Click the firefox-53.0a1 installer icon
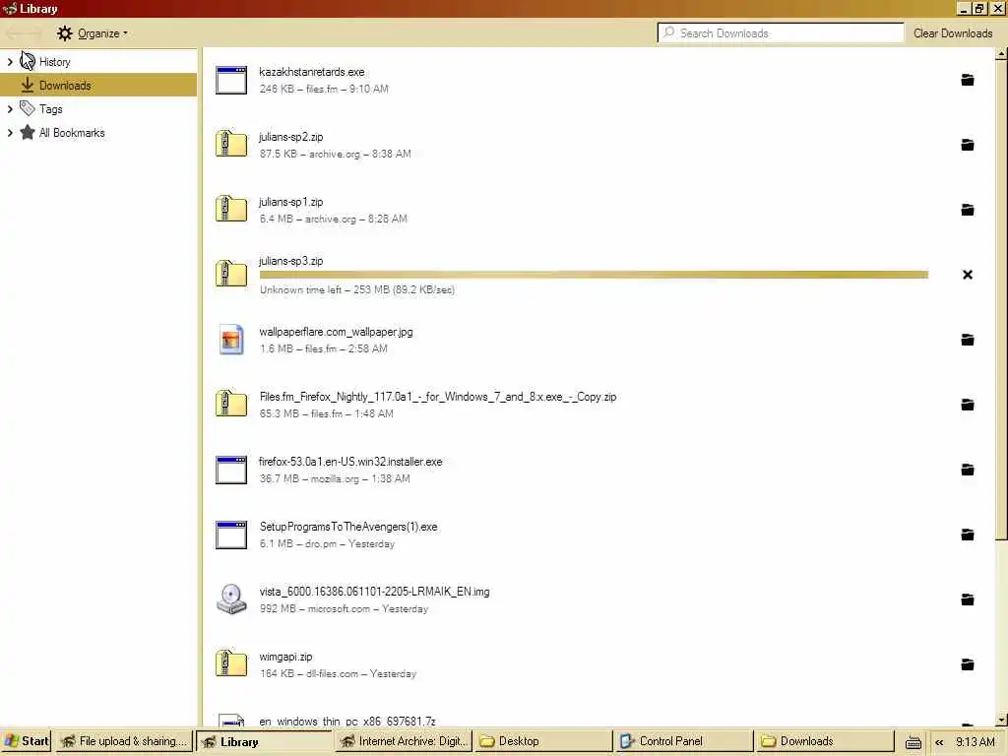The width and height of the screenshot is (1008, 756). click(x=230, y=470)
